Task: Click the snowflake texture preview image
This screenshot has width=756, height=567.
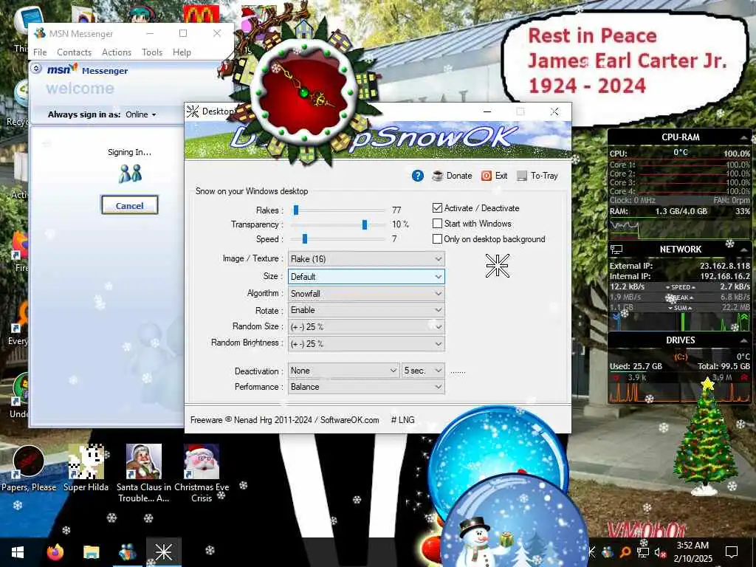Action: 497,266
